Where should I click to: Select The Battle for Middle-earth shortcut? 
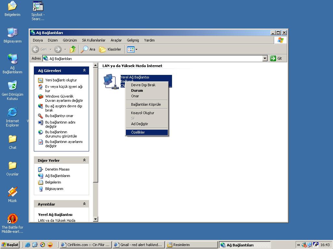pos(12,223)
